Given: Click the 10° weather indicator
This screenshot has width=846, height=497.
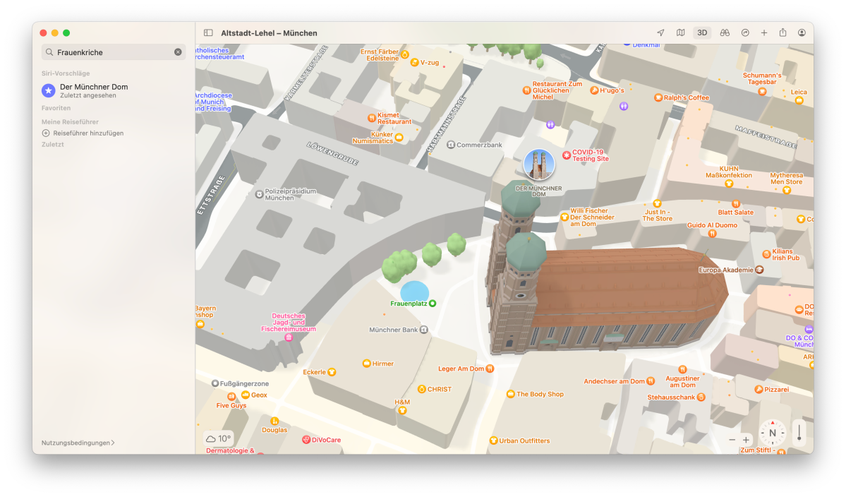Looking at the screenshot, I should 219,438.
